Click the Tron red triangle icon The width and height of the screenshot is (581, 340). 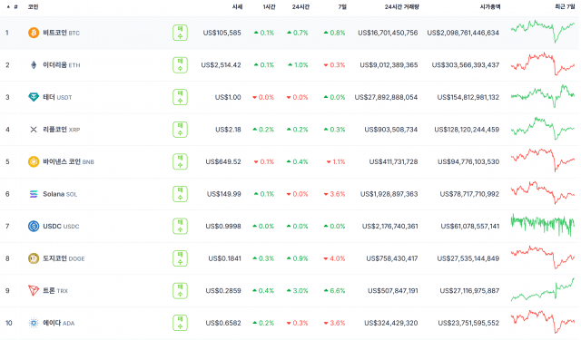pyautogui.click(x=34, y=290)
